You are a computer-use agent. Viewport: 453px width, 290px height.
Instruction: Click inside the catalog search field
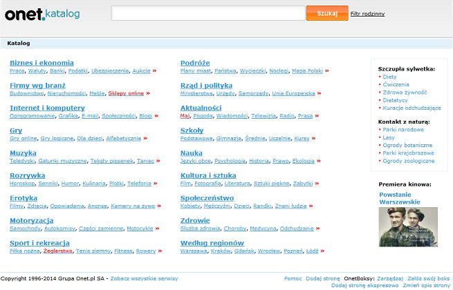click(208, 13)
